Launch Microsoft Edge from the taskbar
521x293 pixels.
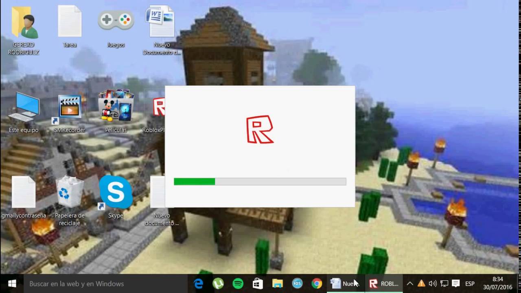pos(199,284)
